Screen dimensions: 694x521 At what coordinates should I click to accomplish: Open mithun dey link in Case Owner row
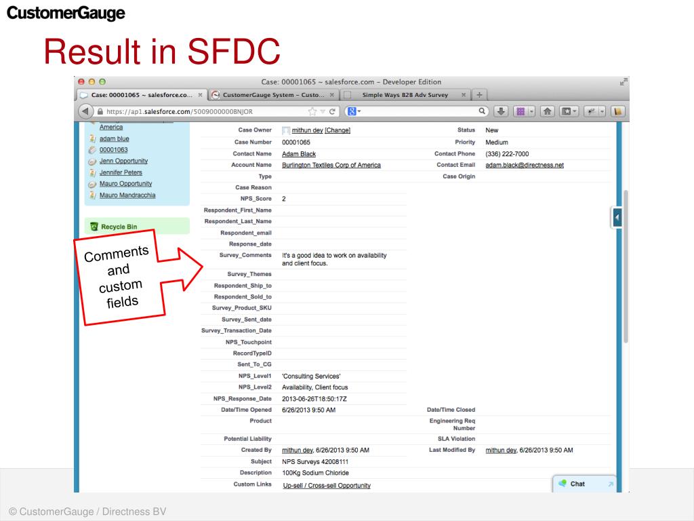[x=307, y=130]
